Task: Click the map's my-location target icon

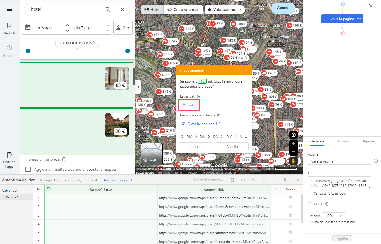Action: [x=293, y=135]
